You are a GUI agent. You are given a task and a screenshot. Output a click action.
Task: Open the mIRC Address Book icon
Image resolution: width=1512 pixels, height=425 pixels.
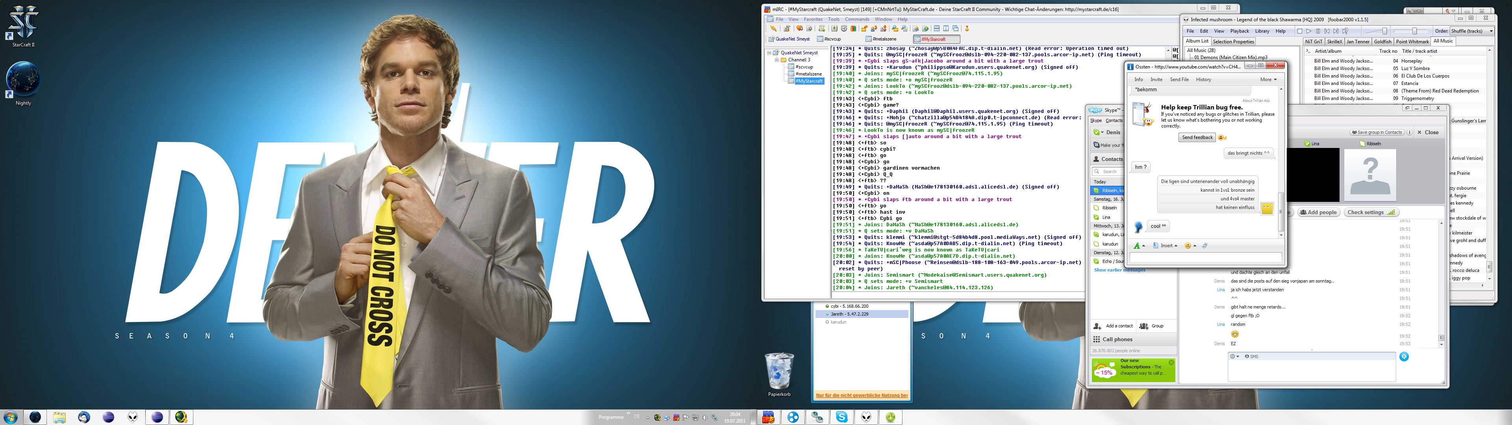[835, 28]
